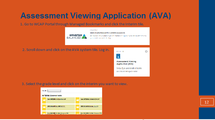This screenshot has height=120, width=215.
Task: Click the slide number 12 box
Action: tap(207, 102)
